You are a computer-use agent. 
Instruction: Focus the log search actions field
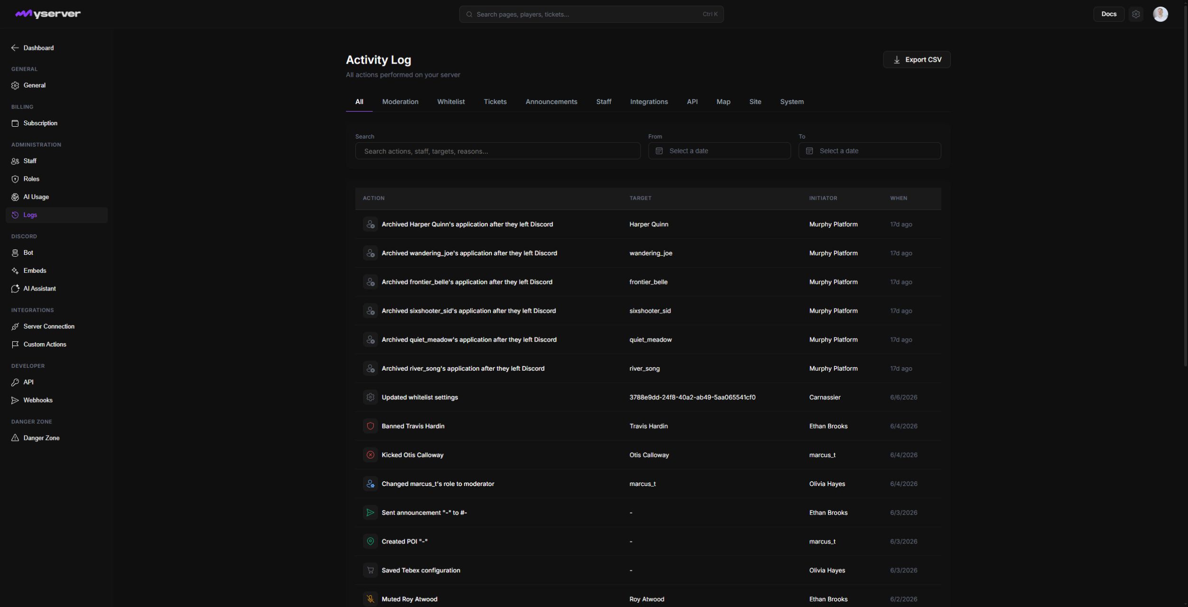(498, 151)
